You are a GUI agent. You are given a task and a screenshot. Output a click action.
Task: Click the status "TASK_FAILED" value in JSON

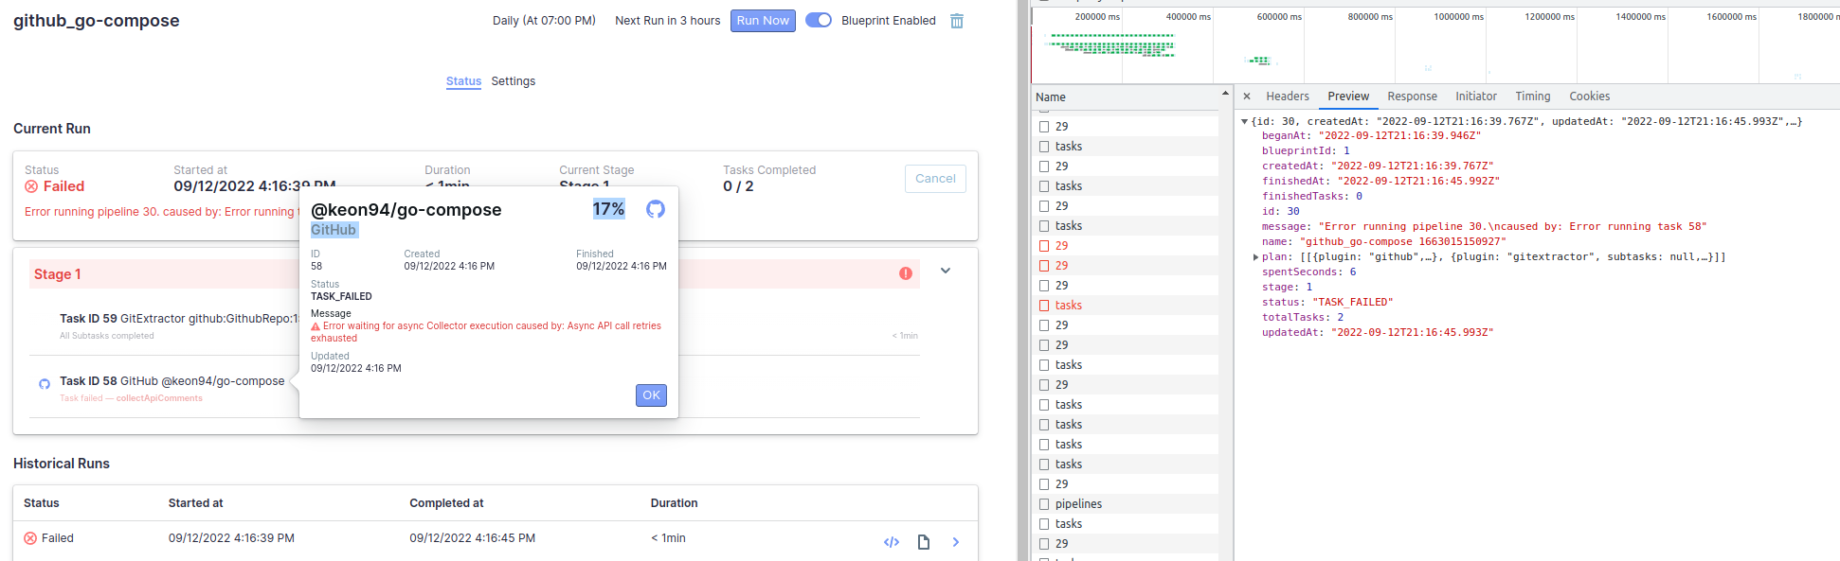tap(1352, 303)
